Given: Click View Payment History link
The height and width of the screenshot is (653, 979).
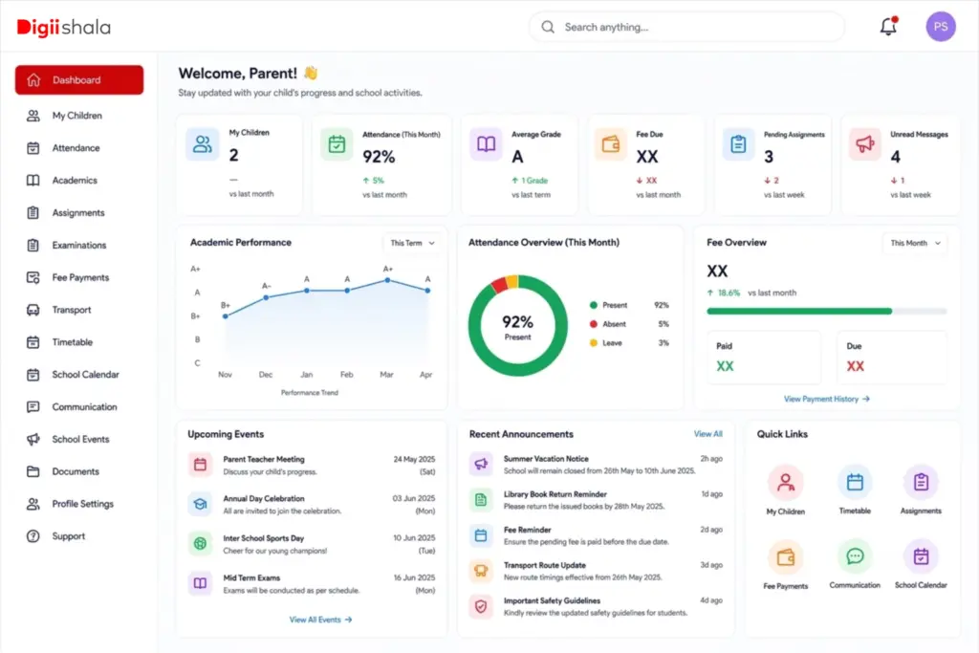Looking at the screenshot, I should click(x=827, y=399).
